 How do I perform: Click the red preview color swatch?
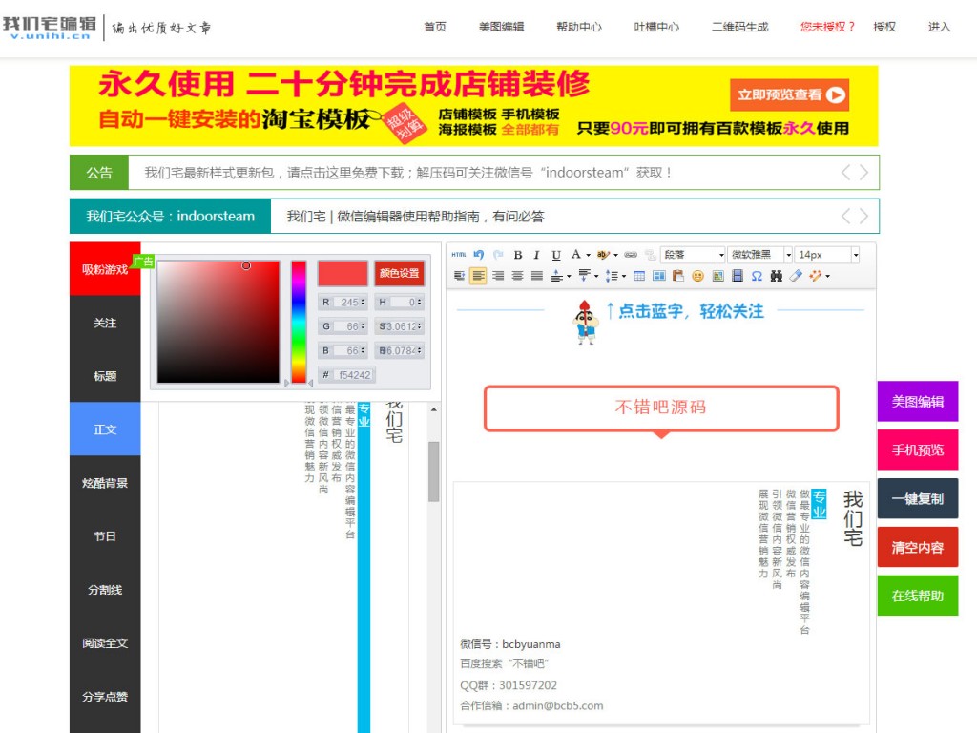click(x=343, y=273)
